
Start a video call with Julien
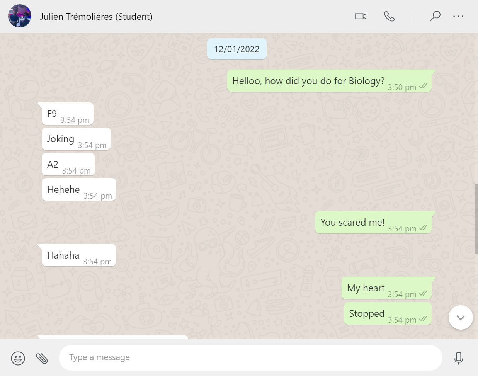pyautogui.click(x=360, y=16)
